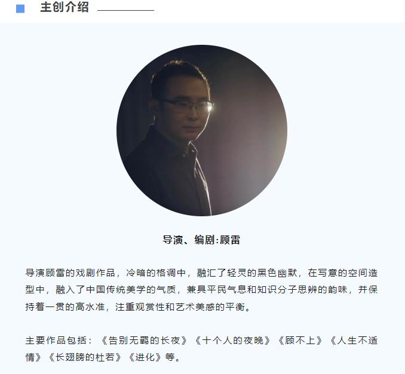Click the text 注重观赏性和艺术美感的平衡

coord(180,307)
